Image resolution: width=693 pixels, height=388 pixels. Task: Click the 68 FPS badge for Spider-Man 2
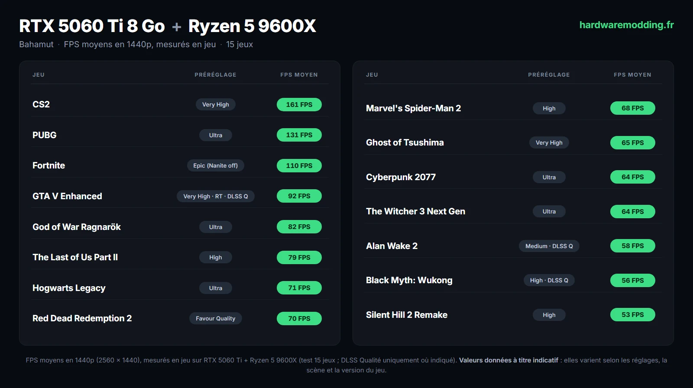pyautogui.click(x=633, y=108)
